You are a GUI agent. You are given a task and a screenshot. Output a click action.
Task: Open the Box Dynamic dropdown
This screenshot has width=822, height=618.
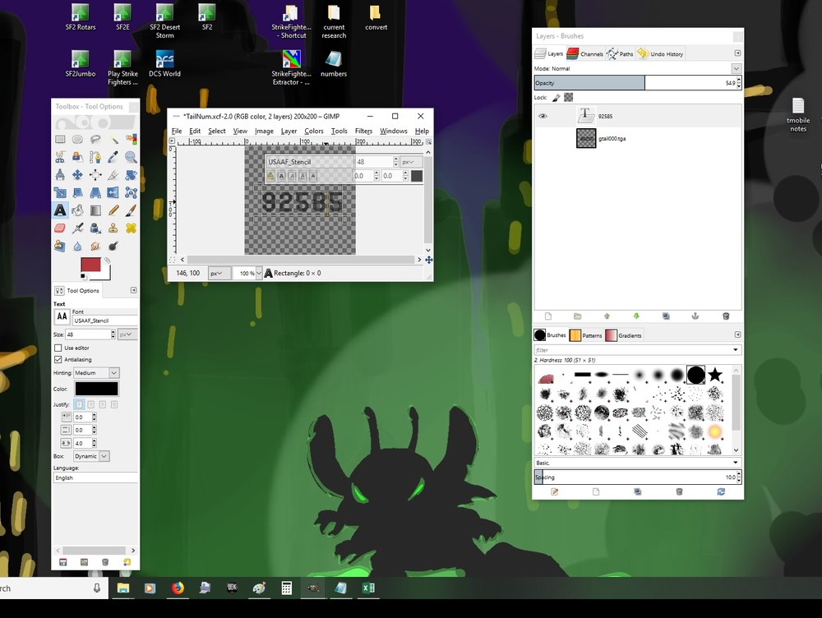91,456
